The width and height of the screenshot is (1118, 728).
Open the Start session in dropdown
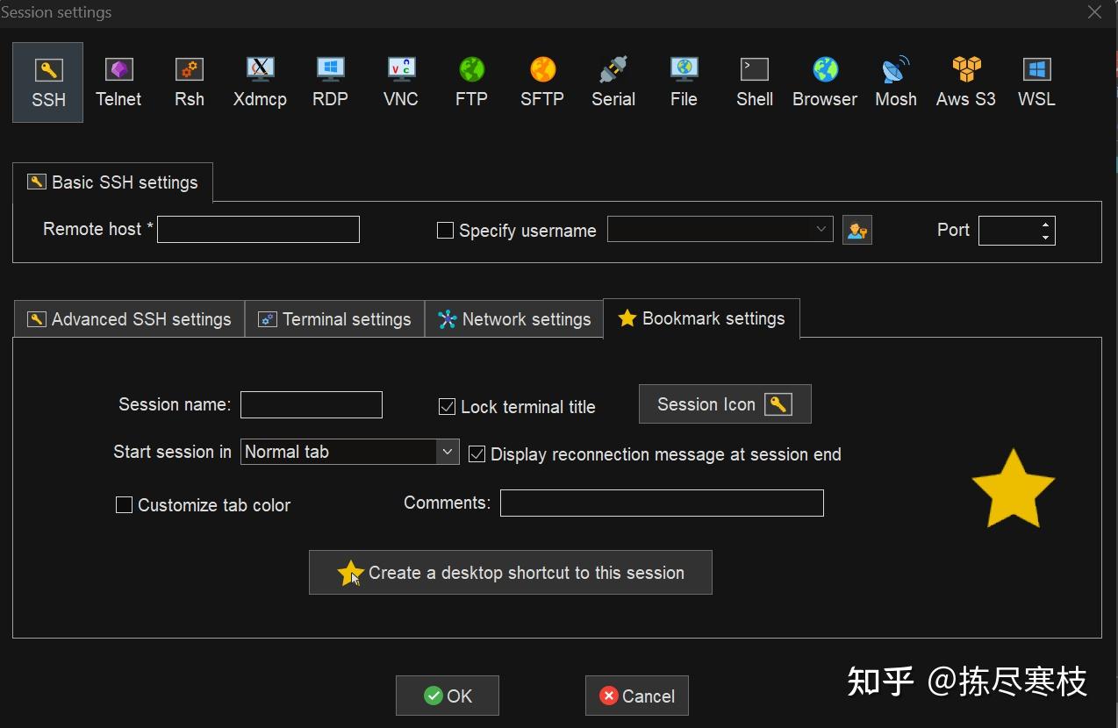tap(448, 452)
